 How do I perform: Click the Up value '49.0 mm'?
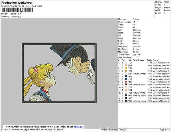tap(137, 36)
